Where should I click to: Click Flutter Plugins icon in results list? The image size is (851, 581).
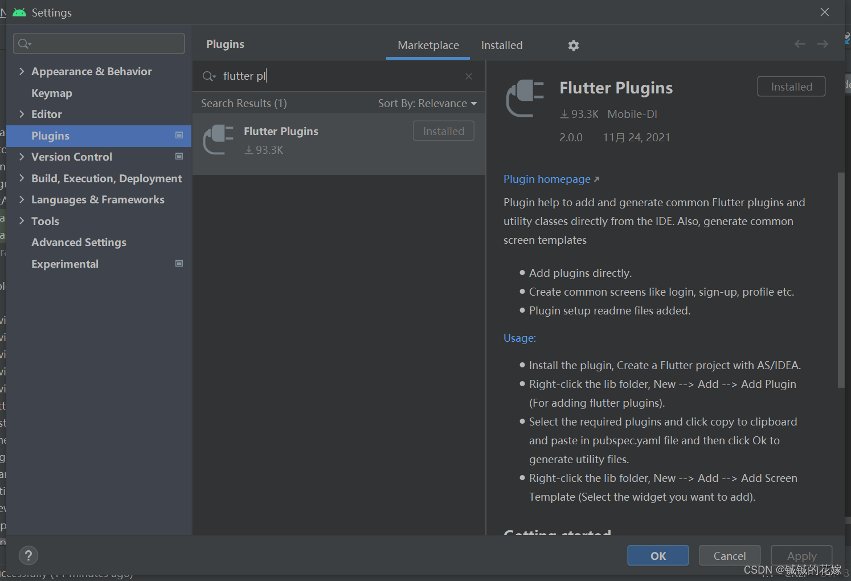(219, 140)
